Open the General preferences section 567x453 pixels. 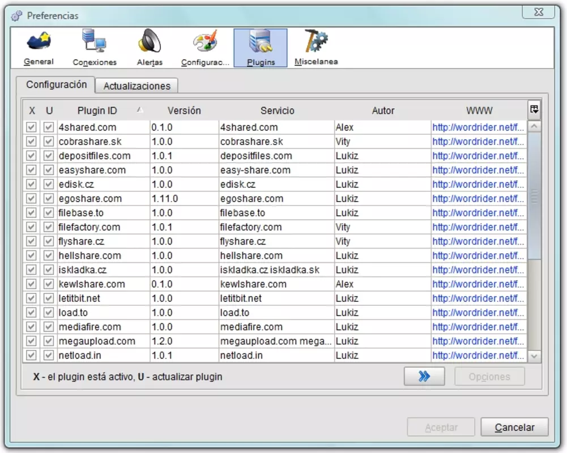(39, 48)
